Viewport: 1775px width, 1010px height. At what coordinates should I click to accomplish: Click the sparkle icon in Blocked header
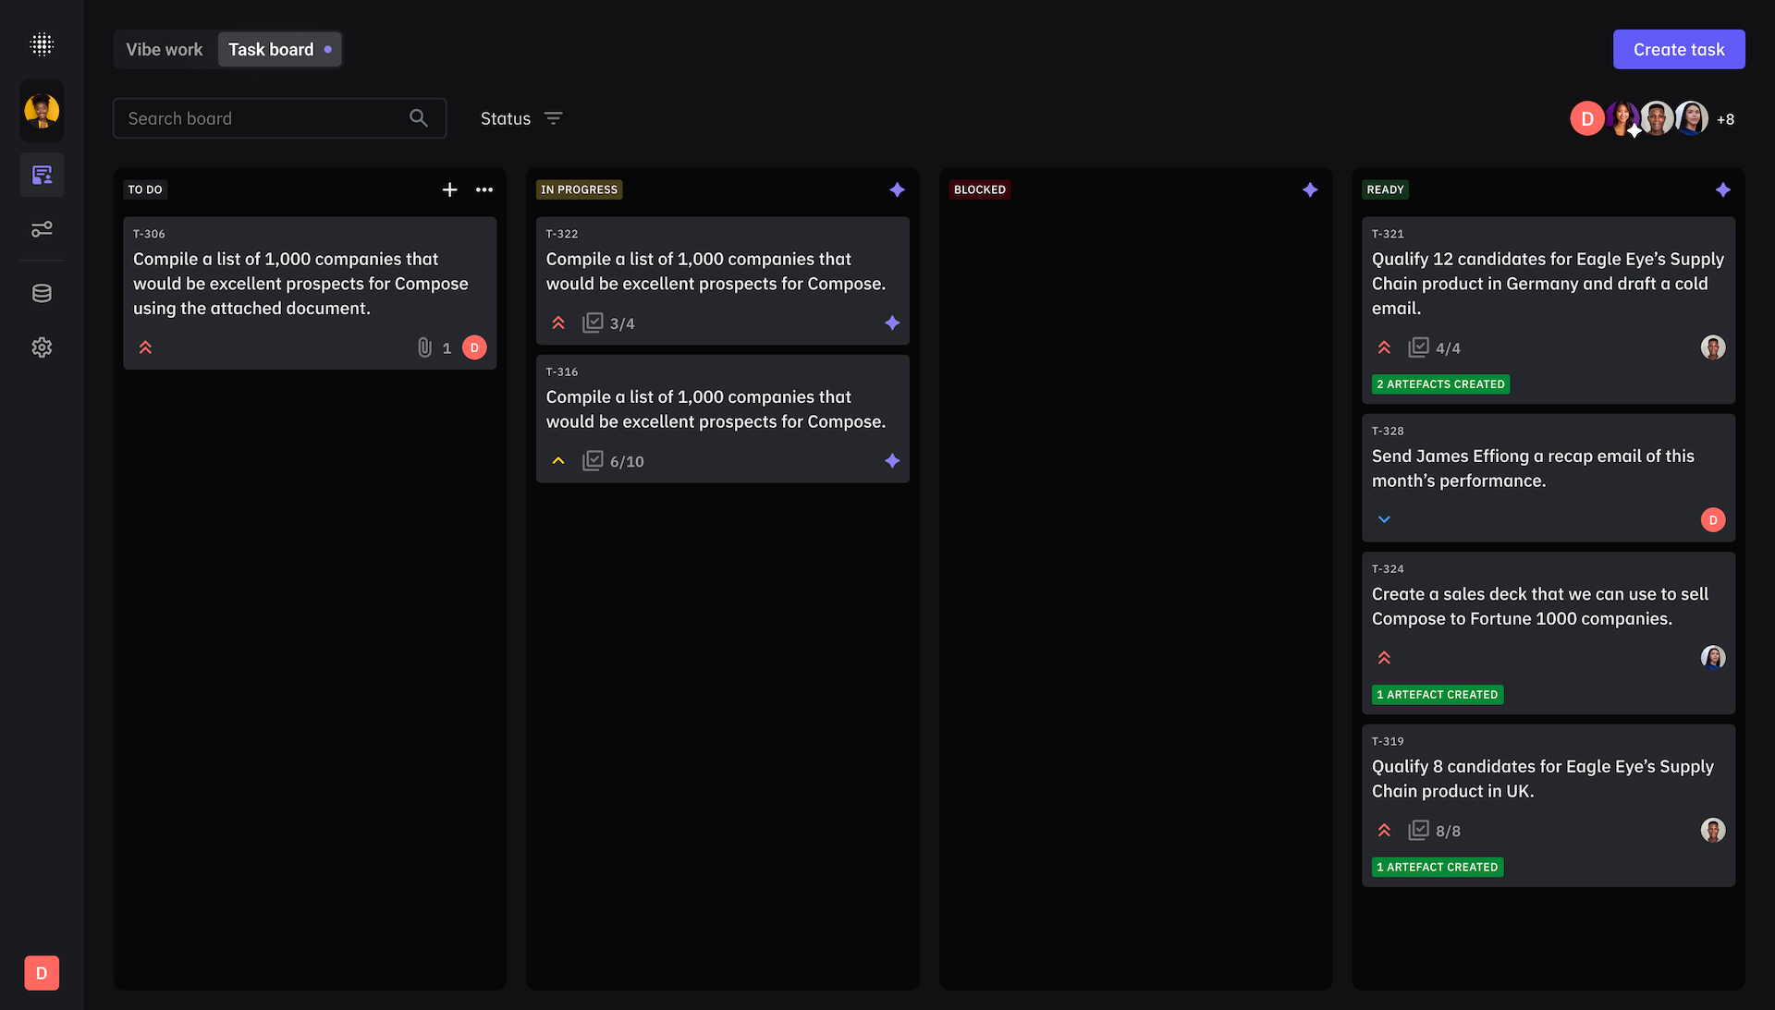(1310, 189)
